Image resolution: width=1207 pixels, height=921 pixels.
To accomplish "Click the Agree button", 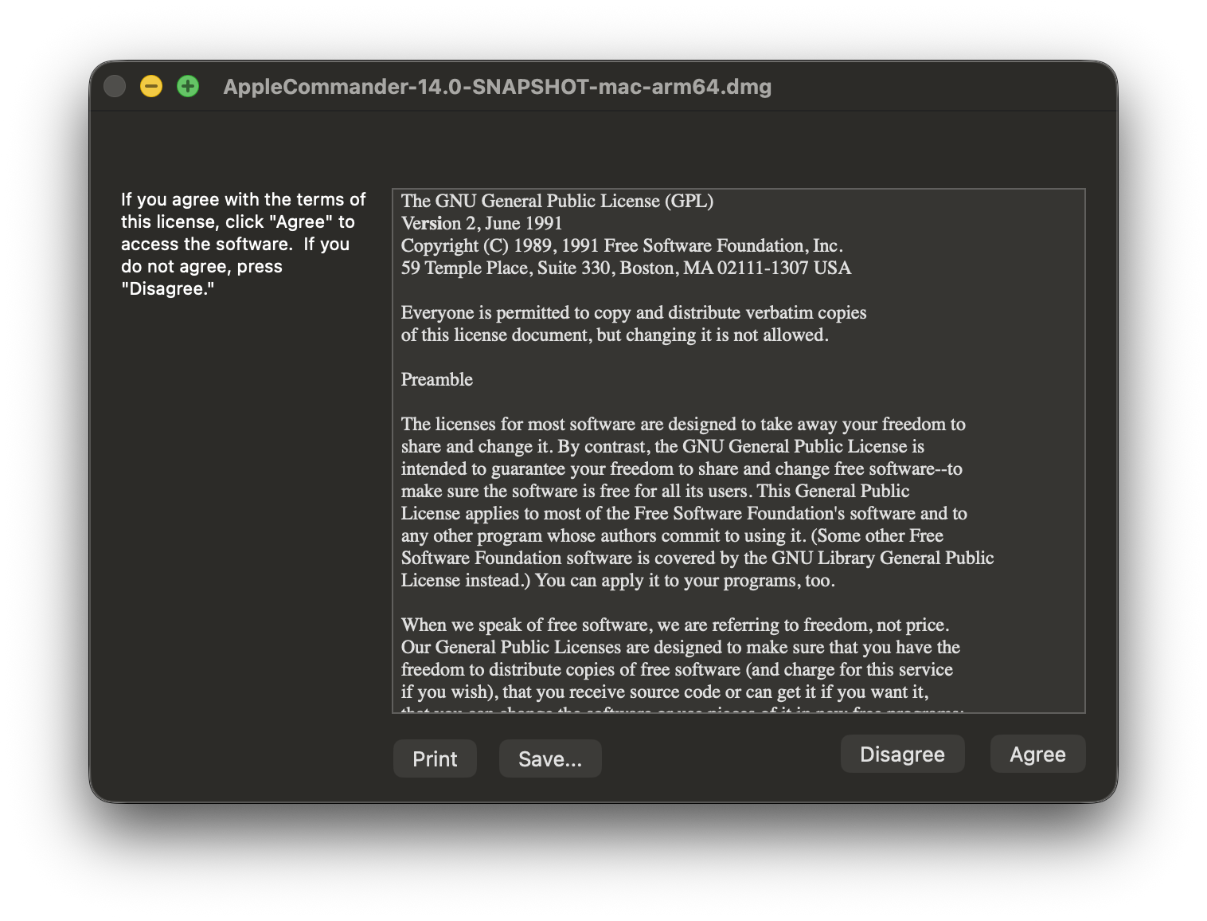I will pos(1037,754).
